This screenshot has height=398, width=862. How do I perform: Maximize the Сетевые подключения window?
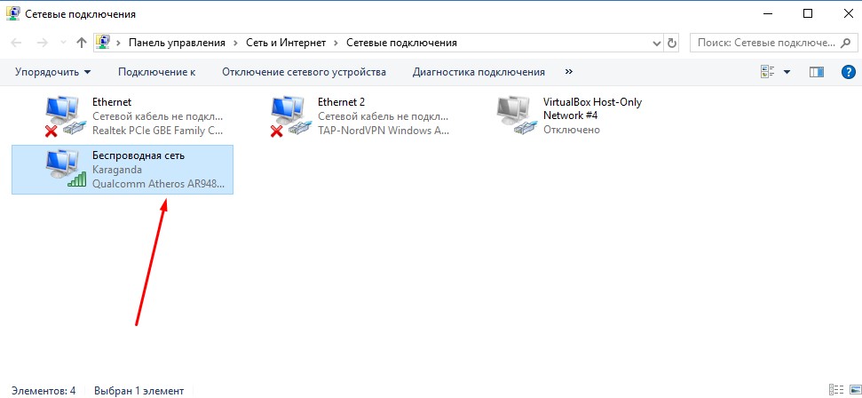click(x=808, y=13)
